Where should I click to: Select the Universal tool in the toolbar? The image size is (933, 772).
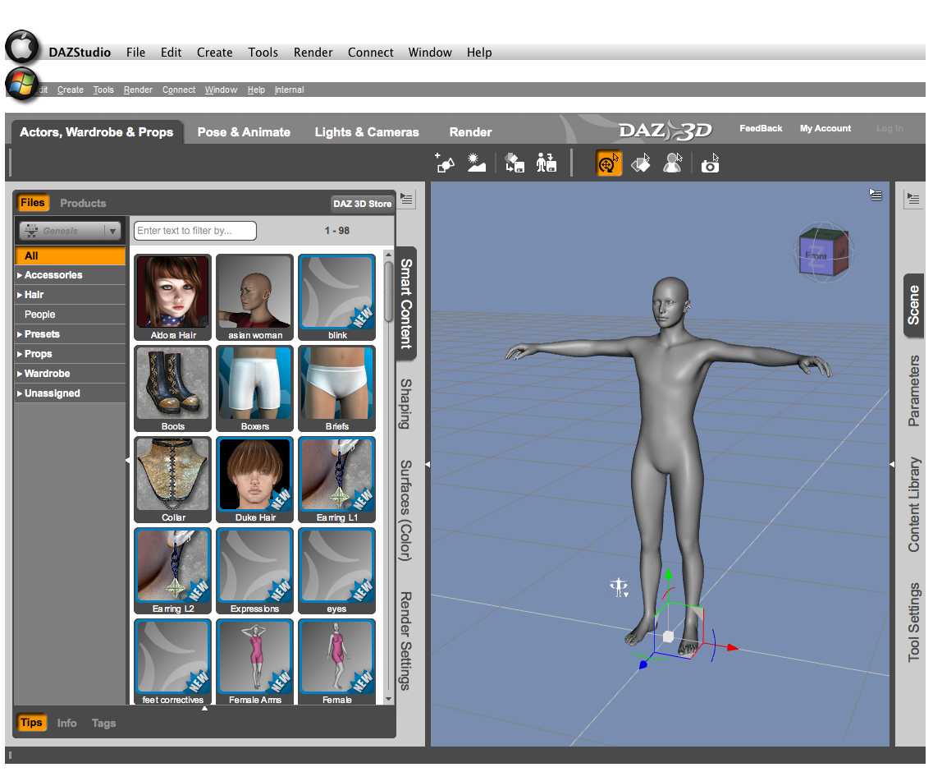pos(608,163)
